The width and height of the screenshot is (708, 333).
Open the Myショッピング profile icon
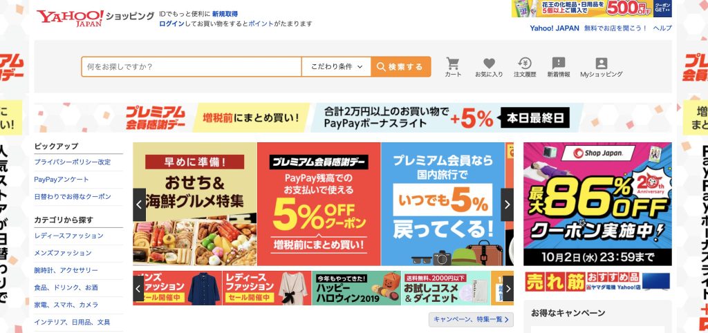coord(602,67)
